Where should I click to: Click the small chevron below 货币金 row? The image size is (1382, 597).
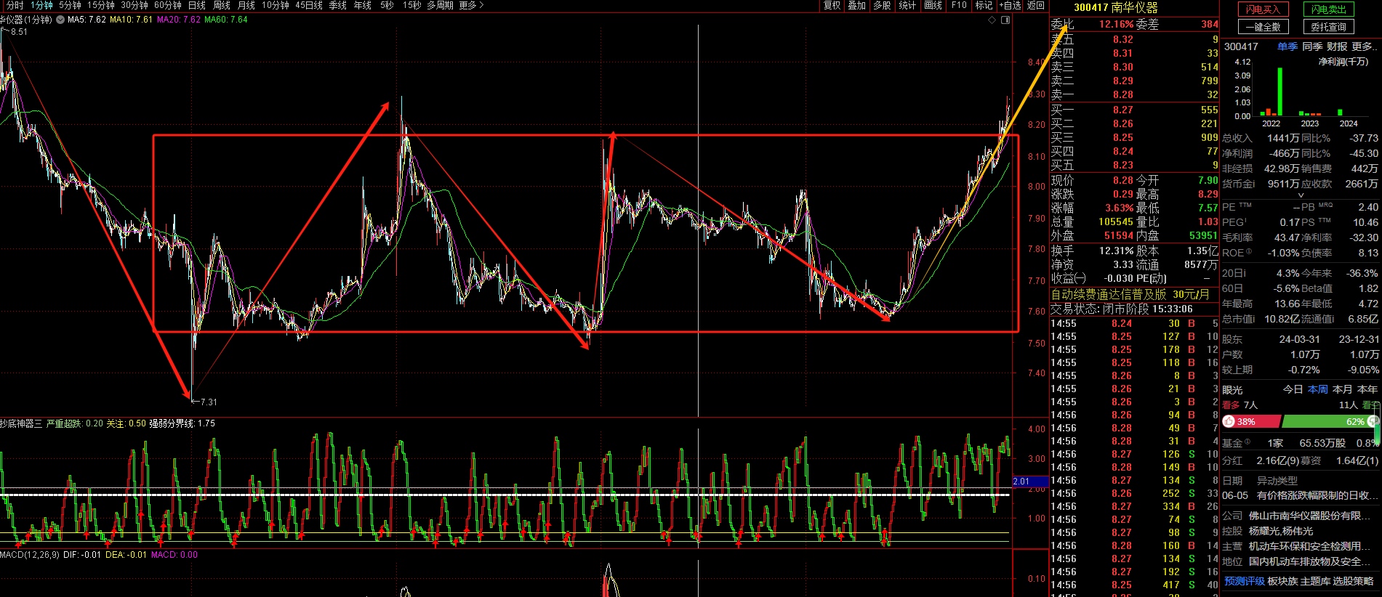point(1301,195)
